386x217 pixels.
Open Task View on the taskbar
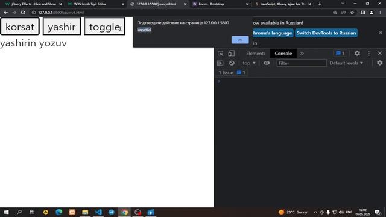click(x=32, y=212)
